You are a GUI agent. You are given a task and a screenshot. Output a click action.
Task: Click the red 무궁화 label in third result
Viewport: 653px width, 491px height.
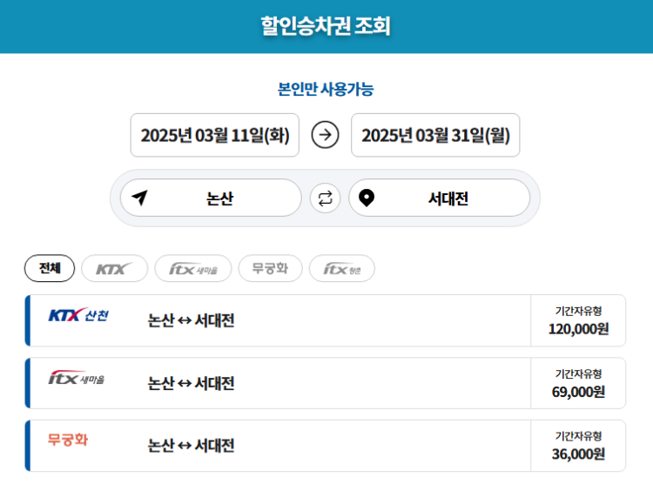68,440
